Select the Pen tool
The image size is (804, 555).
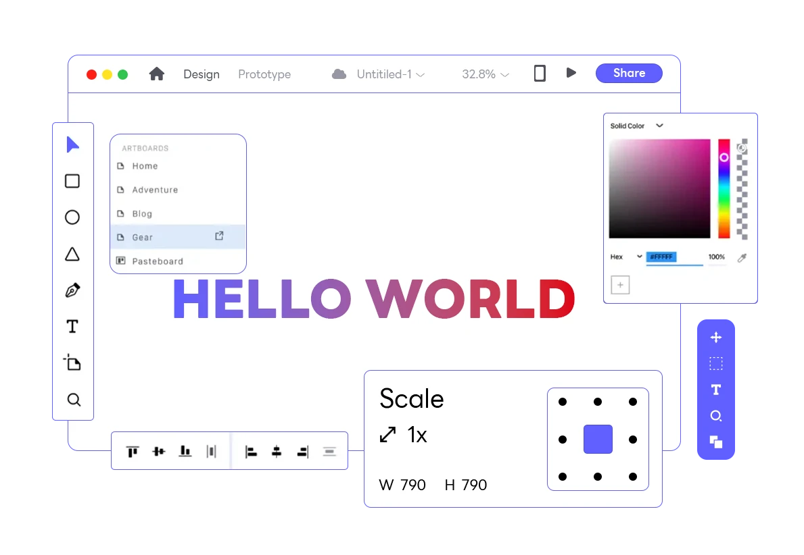coord(72,290)
